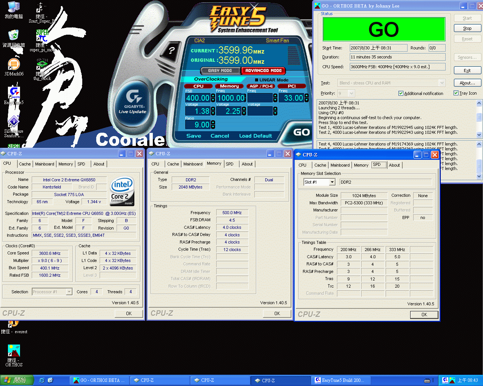Launch the 3DMark06 desktop shortcut

[x=14, y=67]
